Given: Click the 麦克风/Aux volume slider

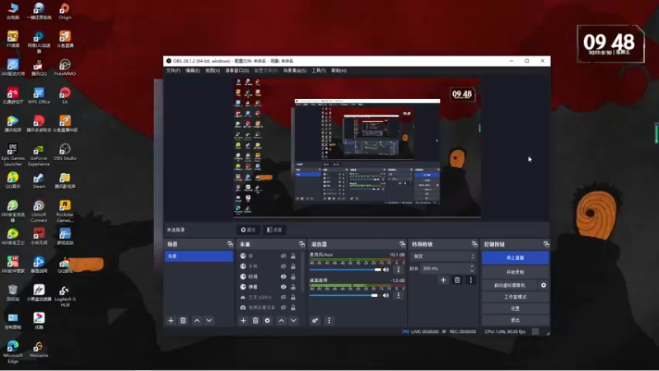Looking at the screenshot, I should click(345, 270).
